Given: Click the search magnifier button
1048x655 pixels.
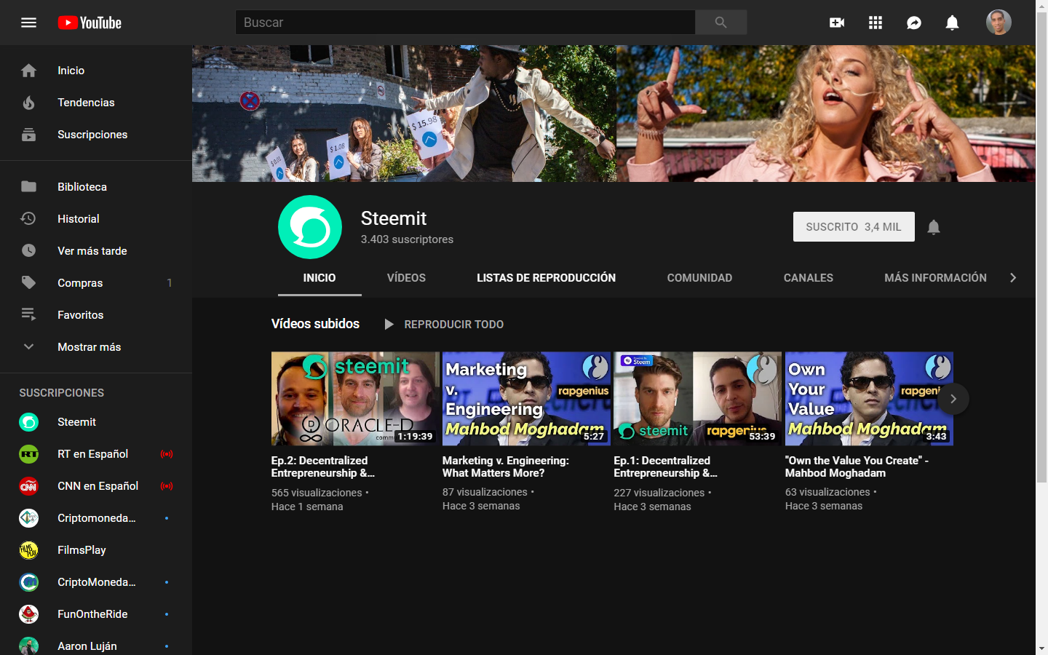Looking at the screenshot, I should tap(720, 23).
